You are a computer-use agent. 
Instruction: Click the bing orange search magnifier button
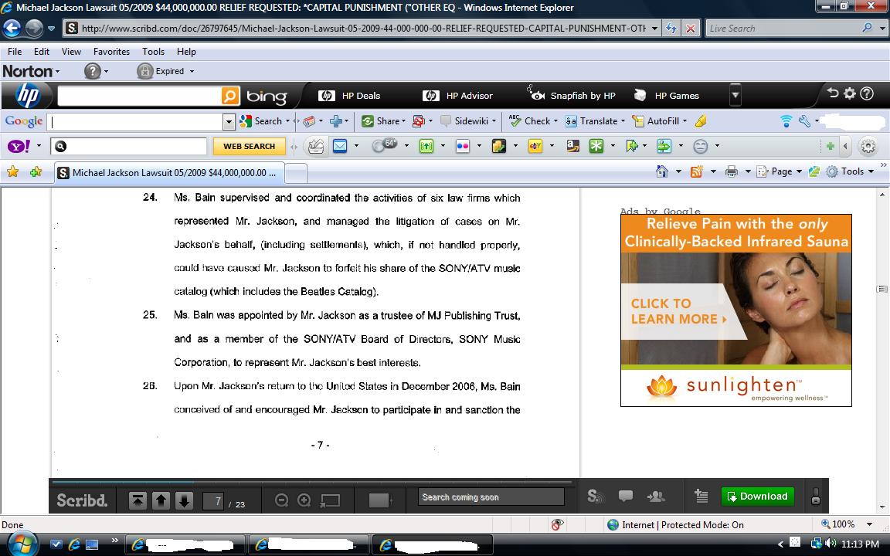(x=230, y=95)
